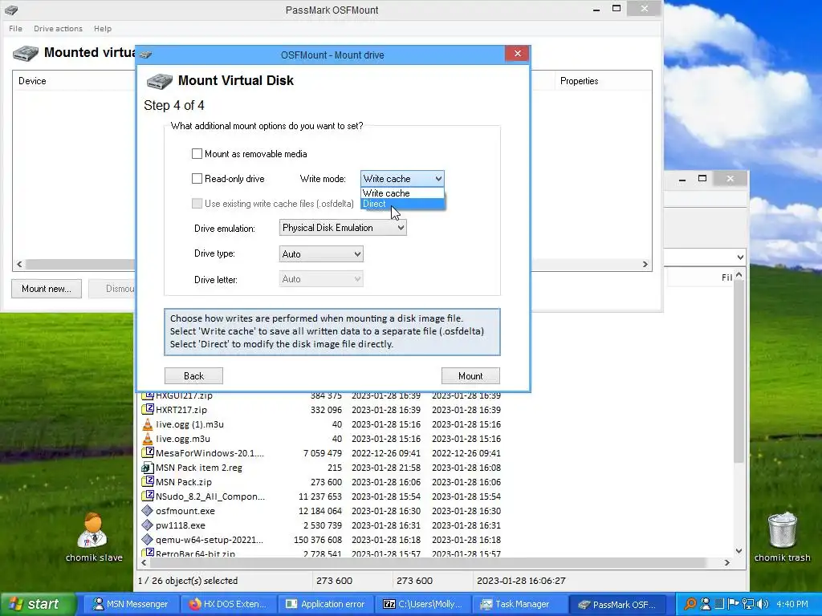Click the Mount button in the dialog
The width and height of the screenshot is (822, 616).
[x=470, y=375]
